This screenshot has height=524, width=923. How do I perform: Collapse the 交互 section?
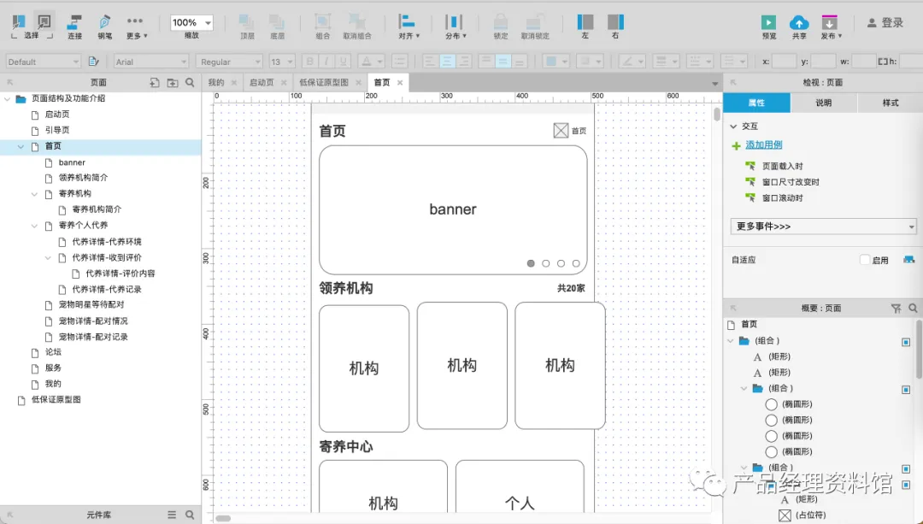pos(733,126)
